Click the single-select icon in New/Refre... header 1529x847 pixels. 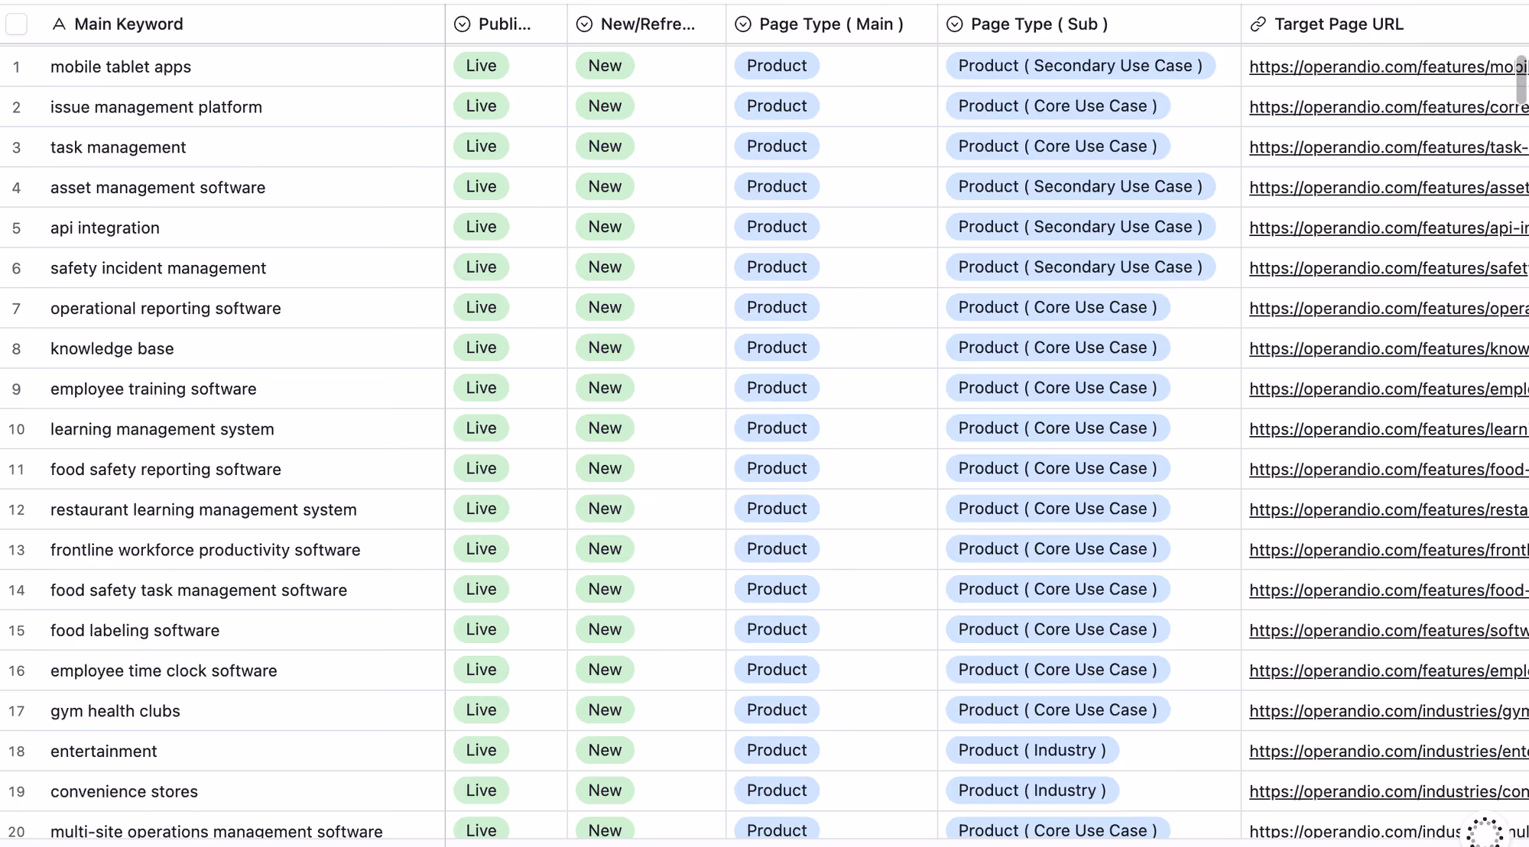tap(585, 24)
